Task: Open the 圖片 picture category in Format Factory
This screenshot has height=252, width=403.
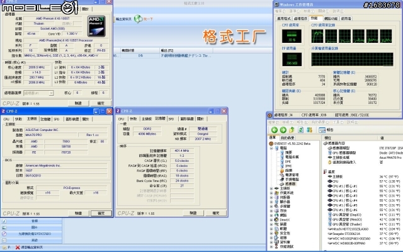Action: [31, 227]
